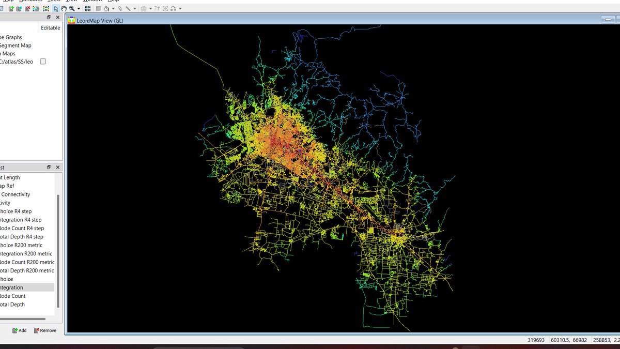This screenshot has height=349, width=620.
Task: Click the second green-plus toolbar icon
Action: click(19, 9)
